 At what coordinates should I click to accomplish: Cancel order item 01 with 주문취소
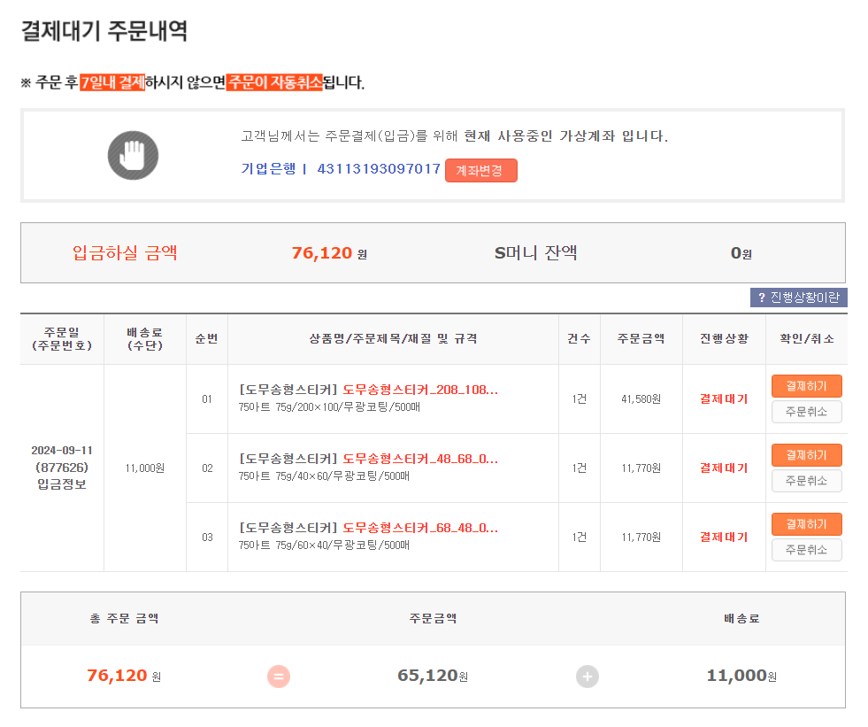(806, 412)
